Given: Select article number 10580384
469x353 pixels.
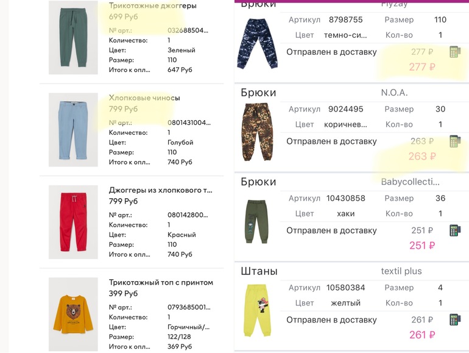Looking at the screenshot, I should pyautogui.click(x=345, y=288).
